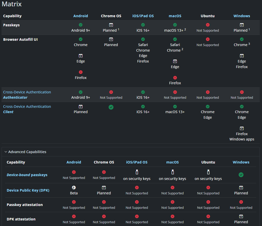This screenshot has height=226, width=262.
Task: Click the Advanced Capabilities chevron arrow
Action: [6, 152]
